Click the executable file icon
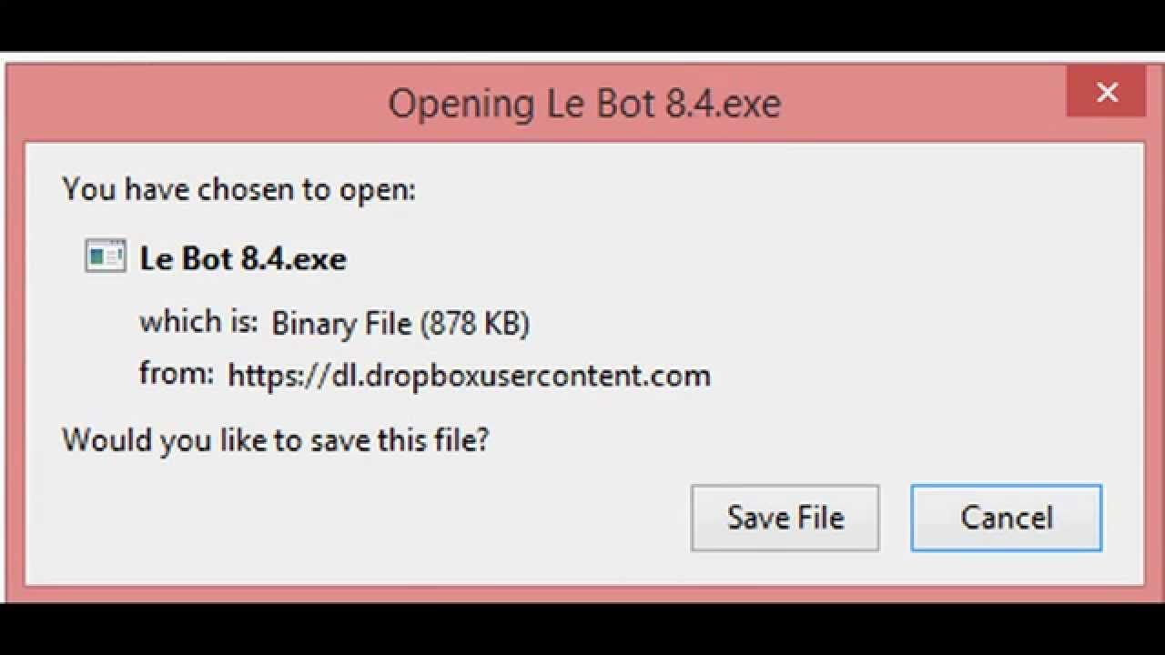Viewport: 1165px width, 655px height. pos(106,257)
